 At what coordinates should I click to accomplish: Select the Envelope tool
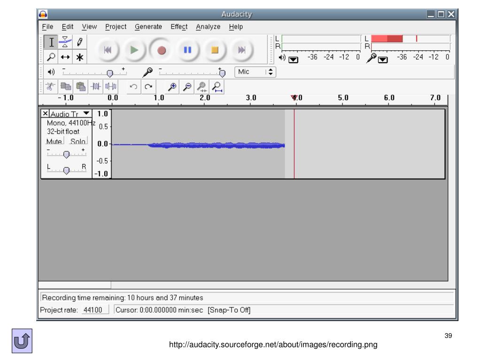coord(65,42)
